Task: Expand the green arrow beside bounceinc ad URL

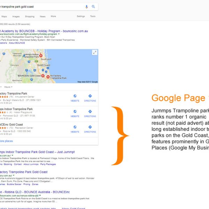Action: point(59,34)
